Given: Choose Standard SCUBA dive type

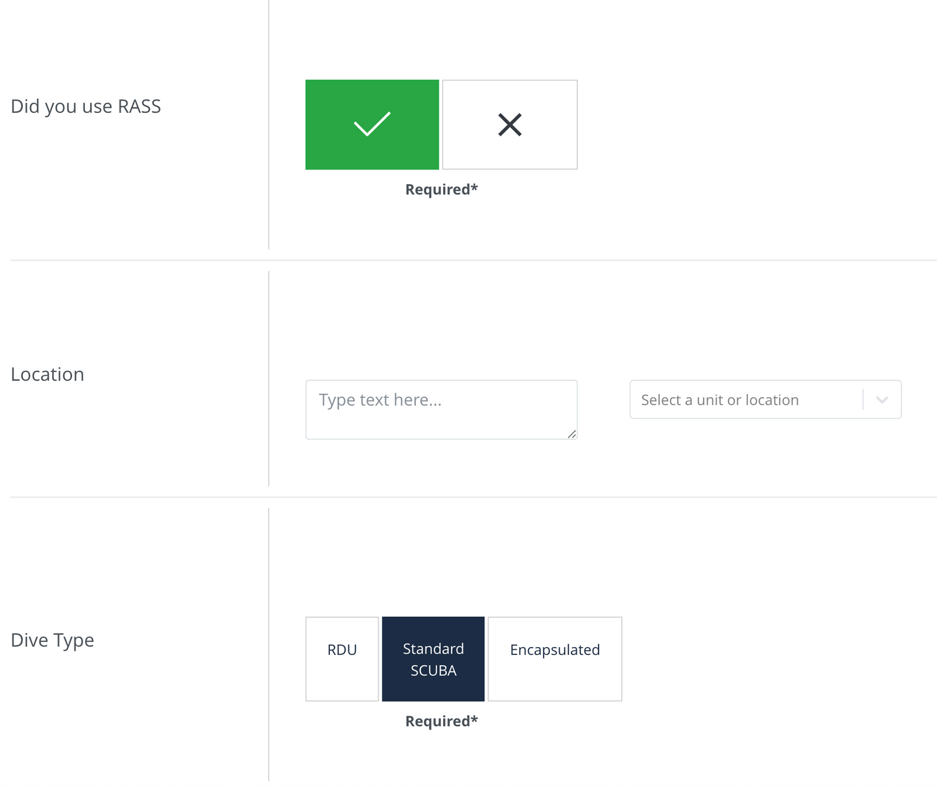Looking at the screenshot, I should click(x=433, y=659).
